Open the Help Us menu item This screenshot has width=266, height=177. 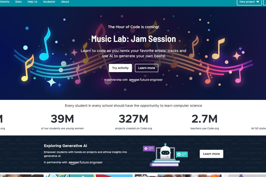(x=32, y=2)
